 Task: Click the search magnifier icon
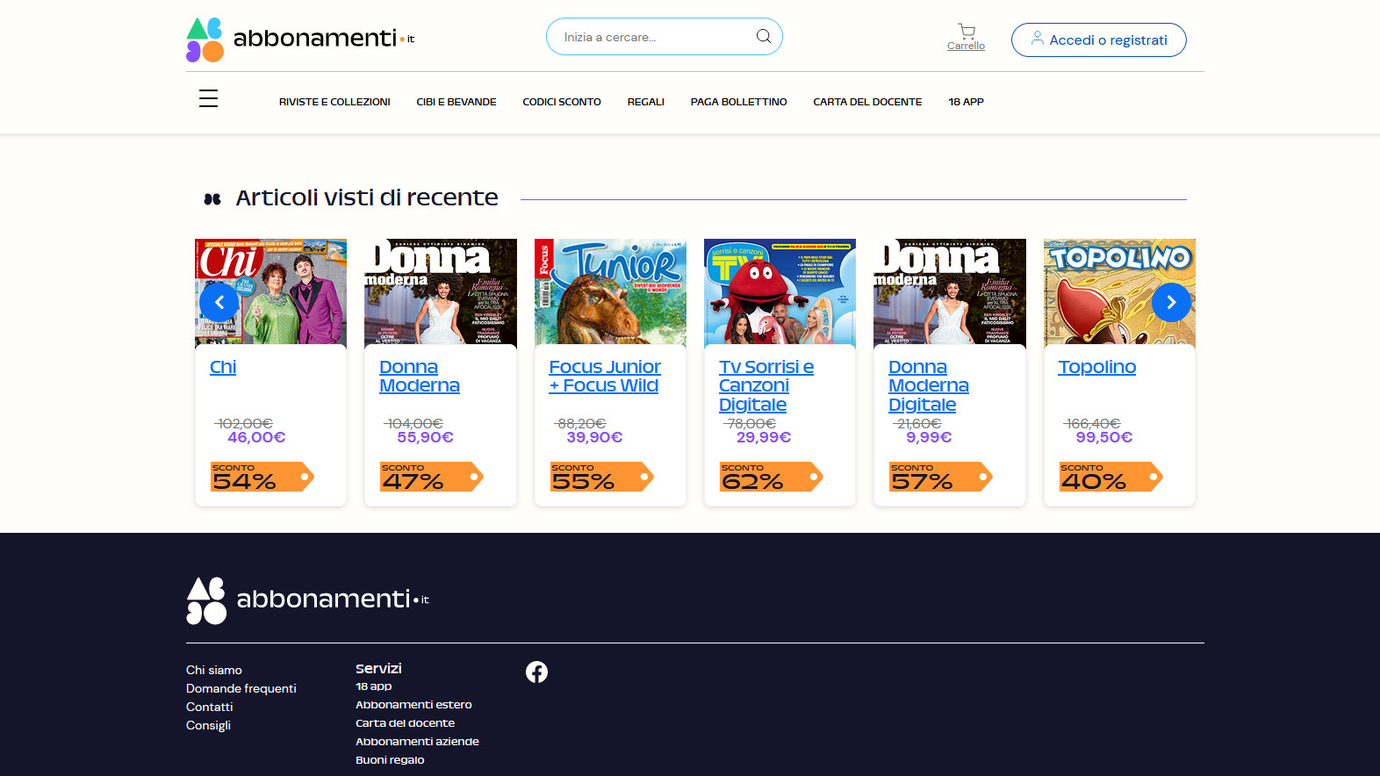click(x=764, y=37)
